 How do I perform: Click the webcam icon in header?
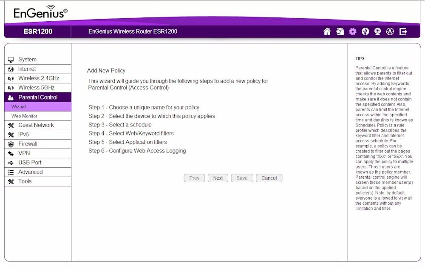[x=377, y=31]
